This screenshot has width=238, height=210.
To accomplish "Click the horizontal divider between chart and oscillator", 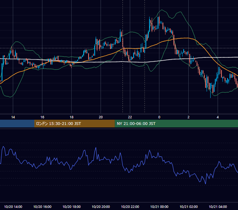I will pos(119,128).
